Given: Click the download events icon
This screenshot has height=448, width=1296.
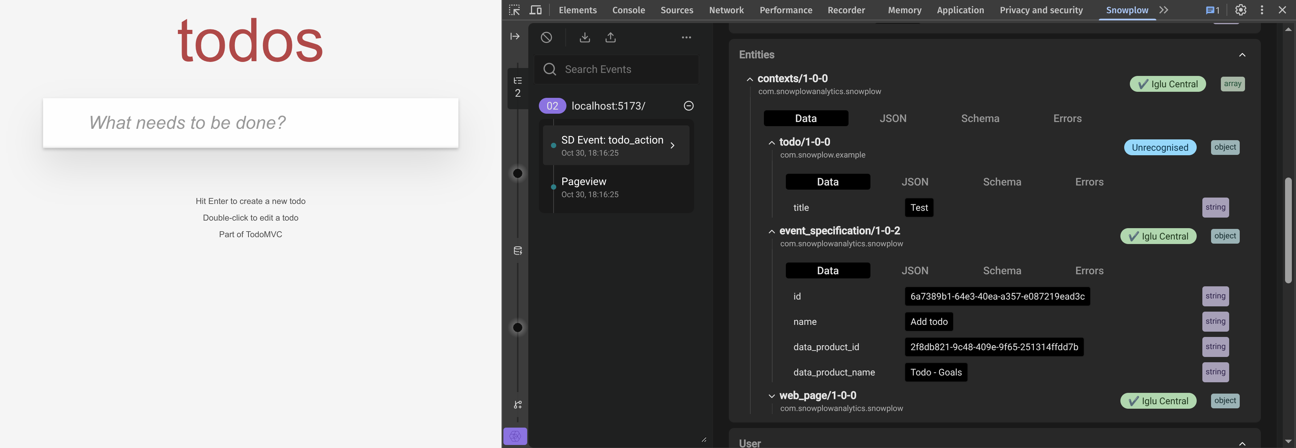Looking at the screenshot, I should point(585,37).
